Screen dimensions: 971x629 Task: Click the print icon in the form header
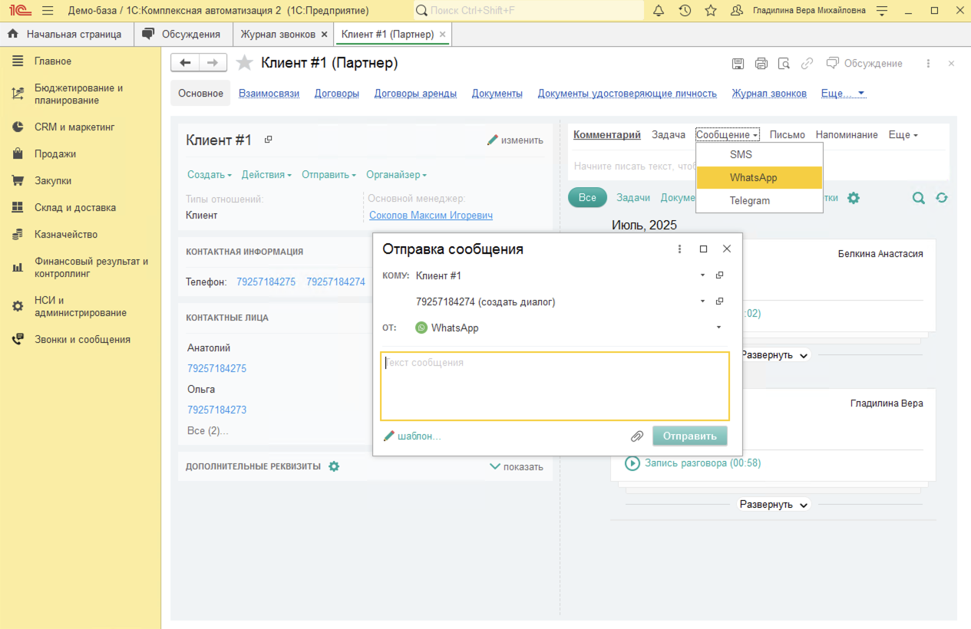point(761,64)
